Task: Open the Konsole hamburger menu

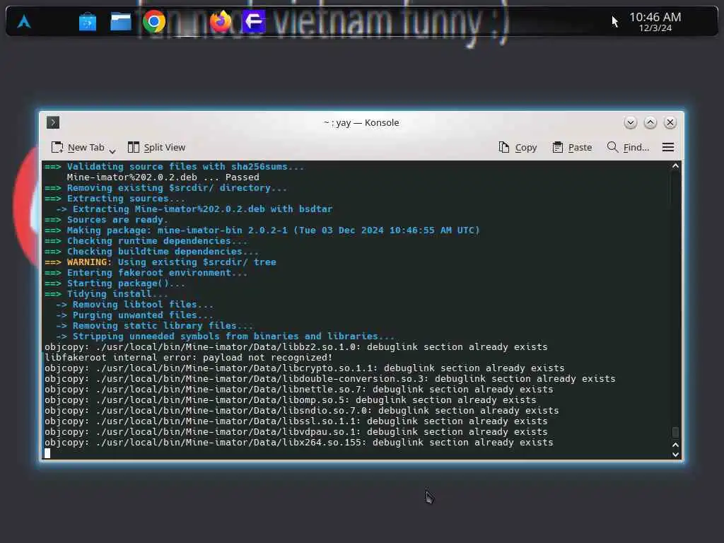Action: click(x=667, y=147)
